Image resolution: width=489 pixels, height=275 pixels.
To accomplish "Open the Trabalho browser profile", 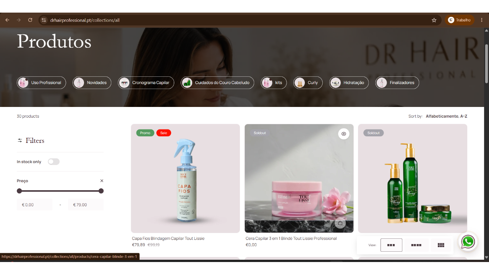I will (459, 20).
